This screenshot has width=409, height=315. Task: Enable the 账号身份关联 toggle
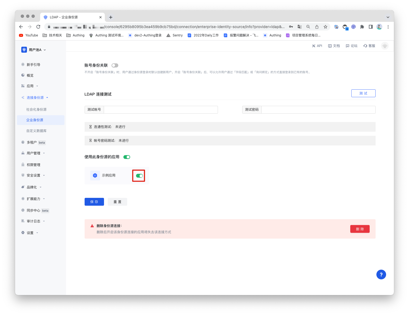tap(115, 65)
